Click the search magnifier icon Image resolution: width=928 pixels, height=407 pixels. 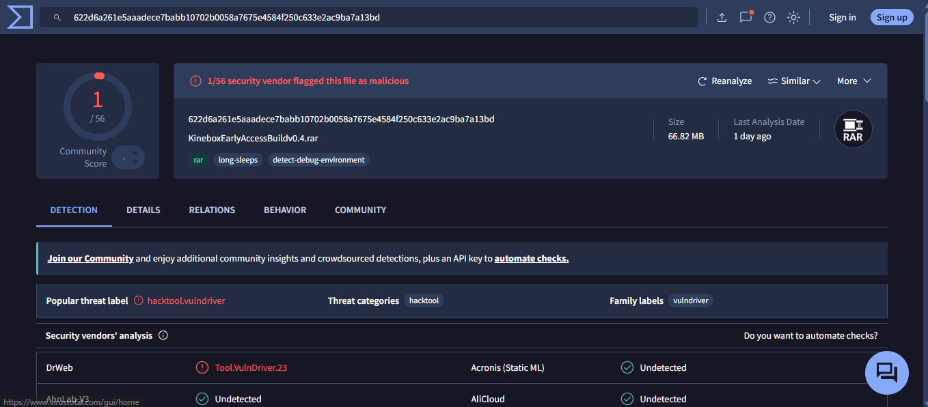click(x=57, y=18)
